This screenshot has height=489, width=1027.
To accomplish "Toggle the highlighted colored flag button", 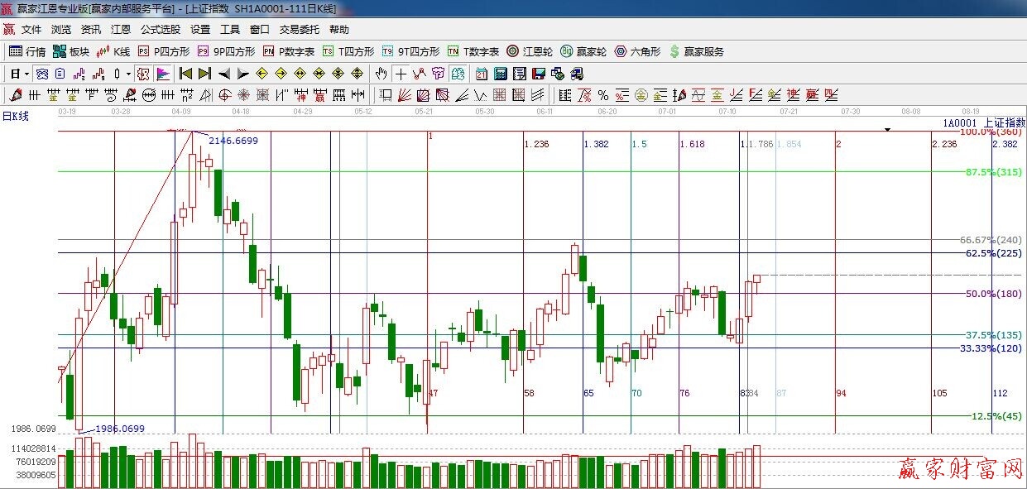I will click(163, 74).
